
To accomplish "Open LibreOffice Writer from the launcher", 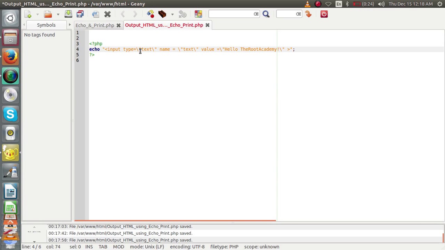I will (10, 191).
